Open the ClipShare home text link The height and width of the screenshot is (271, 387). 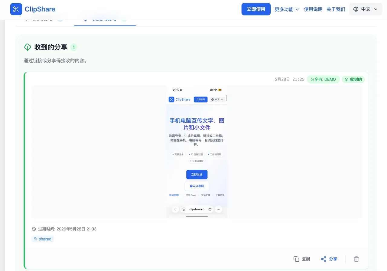click(x=40, y=9)
